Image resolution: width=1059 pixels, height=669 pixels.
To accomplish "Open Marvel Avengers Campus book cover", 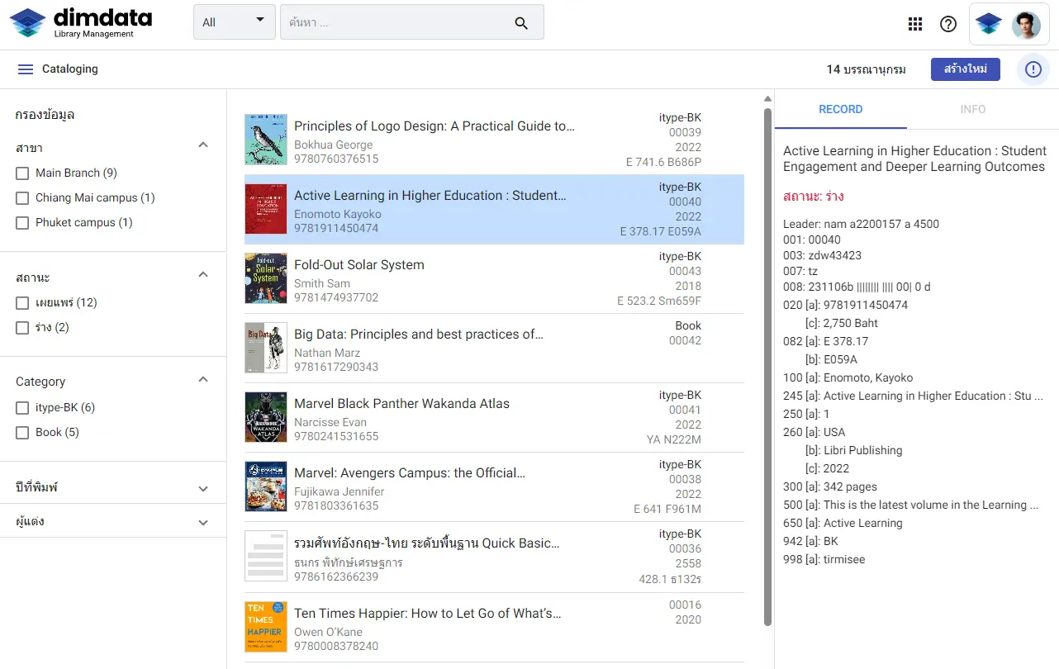I will tap(266, 486).
